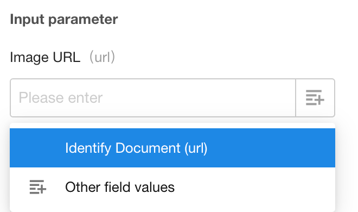Click the plus symbol within the input's list icon
The width and height of the screenshot is (358, 212).
[319, 99]
